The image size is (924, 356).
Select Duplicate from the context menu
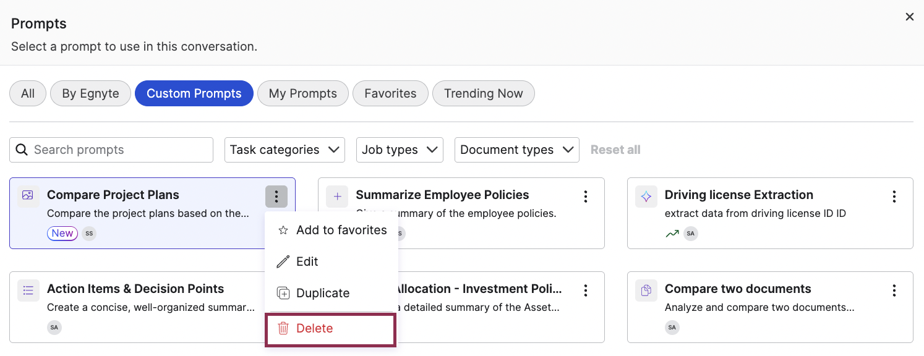(x=323, y=292)
